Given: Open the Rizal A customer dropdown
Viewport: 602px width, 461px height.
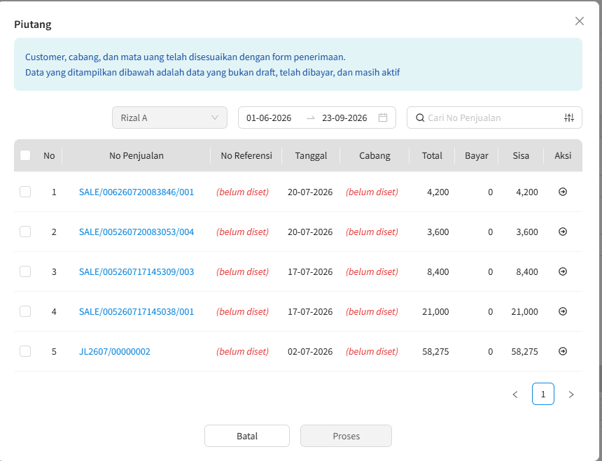Looking at the screenshot, I should coord(169,118).
